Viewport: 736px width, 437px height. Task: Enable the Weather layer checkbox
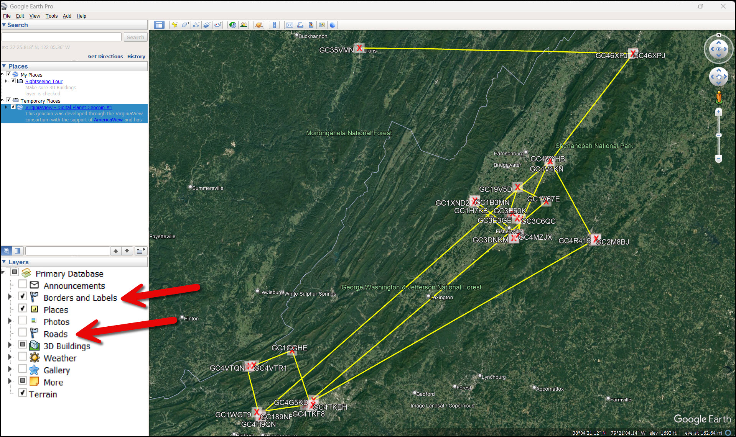[23, 357]
